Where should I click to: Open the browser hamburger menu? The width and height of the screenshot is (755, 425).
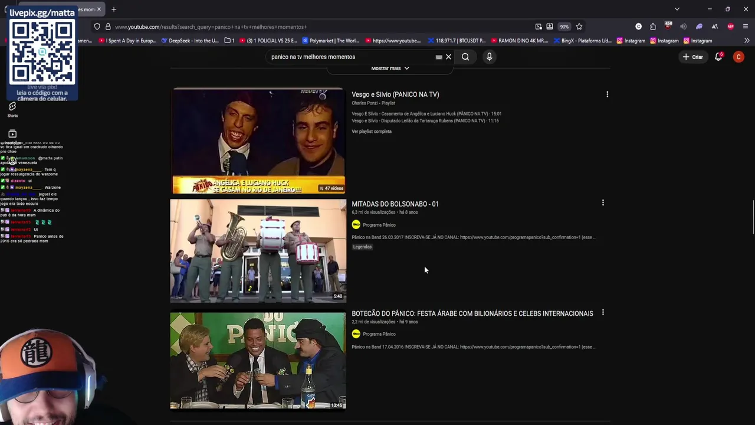746,27
